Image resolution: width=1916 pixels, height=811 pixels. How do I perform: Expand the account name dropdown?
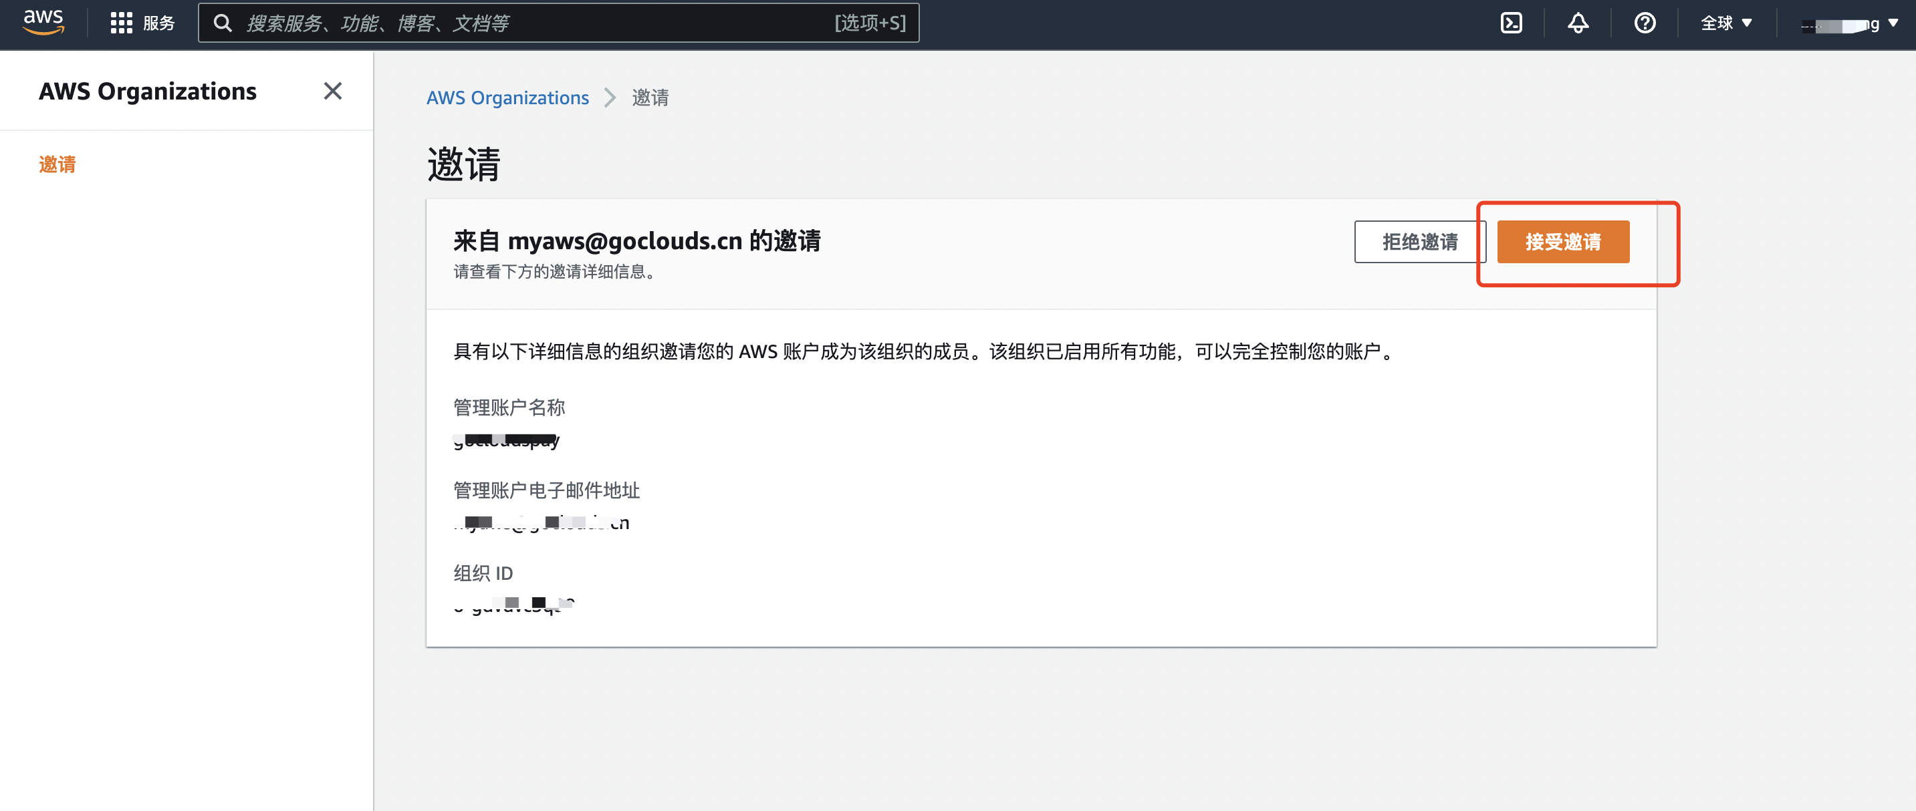pyautogui.click(x=1848, y=25)
